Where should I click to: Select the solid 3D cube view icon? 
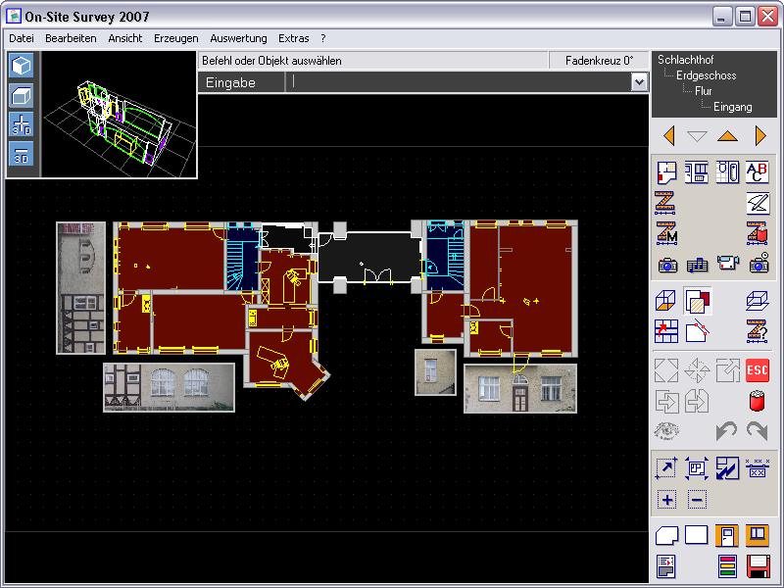[x=21, y=66]
